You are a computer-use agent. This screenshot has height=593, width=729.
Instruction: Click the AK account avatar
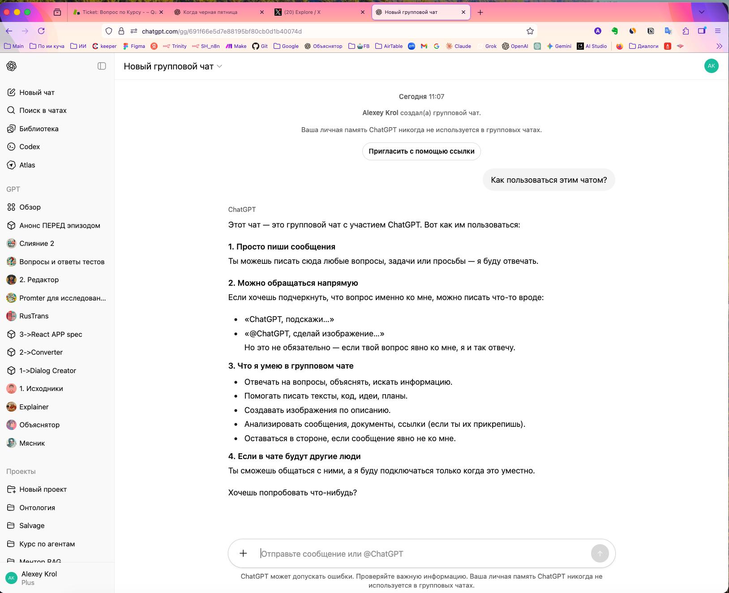[x=712, y=65]
